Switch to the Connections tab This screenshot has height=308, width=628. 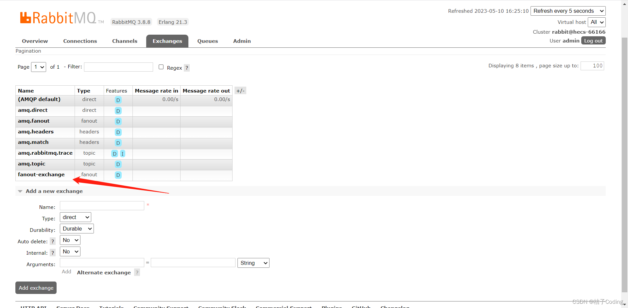point(80,41)
